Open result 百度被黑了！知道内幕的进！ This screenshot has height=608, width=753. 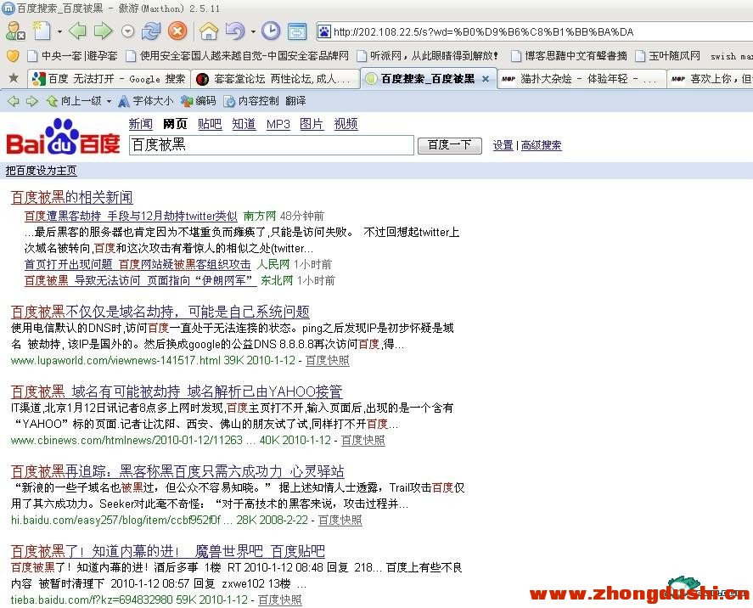(168, 551)
